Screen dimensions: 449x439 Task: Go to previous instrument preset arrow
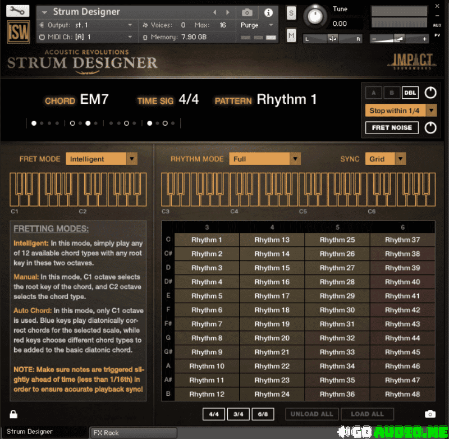214,12
